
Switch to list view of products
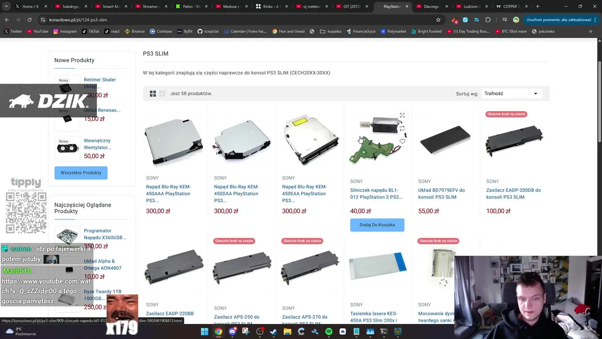(x=162, y=94)
